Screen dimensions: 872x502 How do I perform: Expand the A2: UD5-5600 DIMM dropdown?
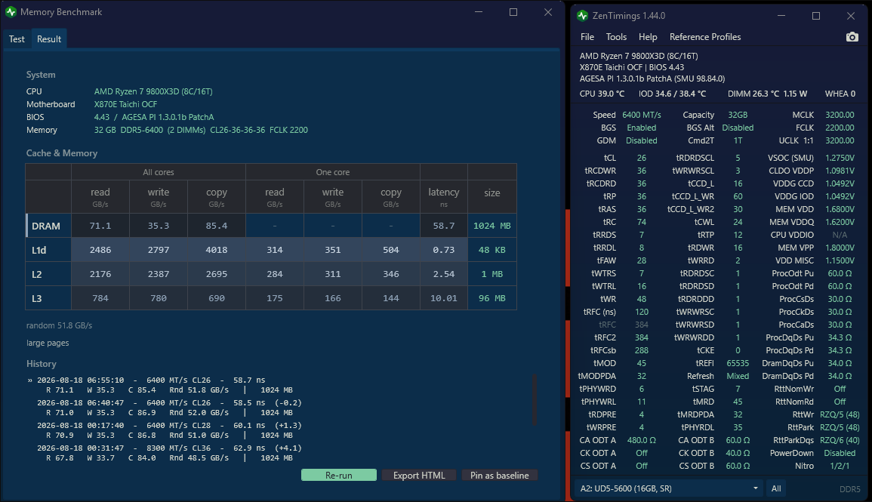coord(668,488)
